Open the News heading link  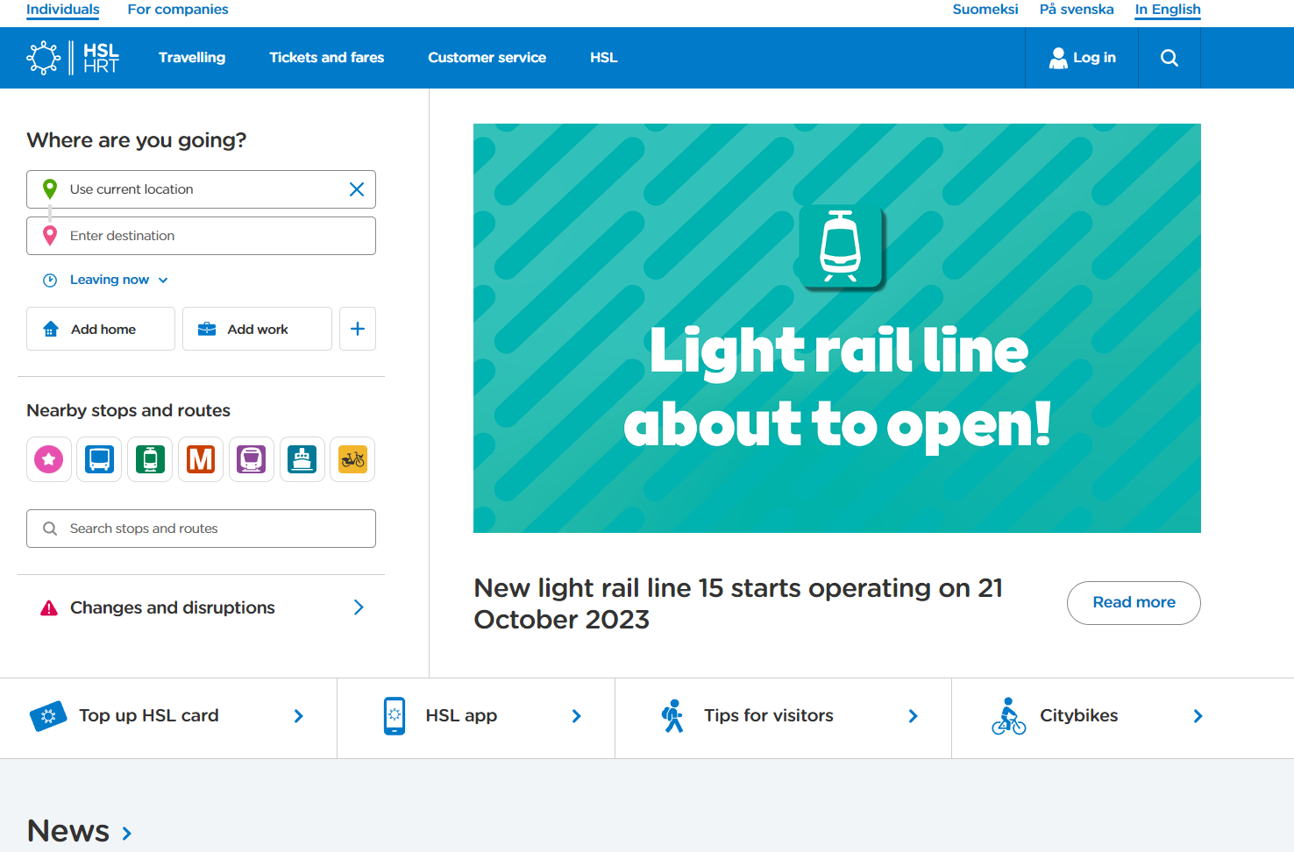pos(68,832)
